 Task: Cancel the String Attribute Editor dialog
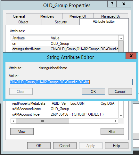[120, 91]
